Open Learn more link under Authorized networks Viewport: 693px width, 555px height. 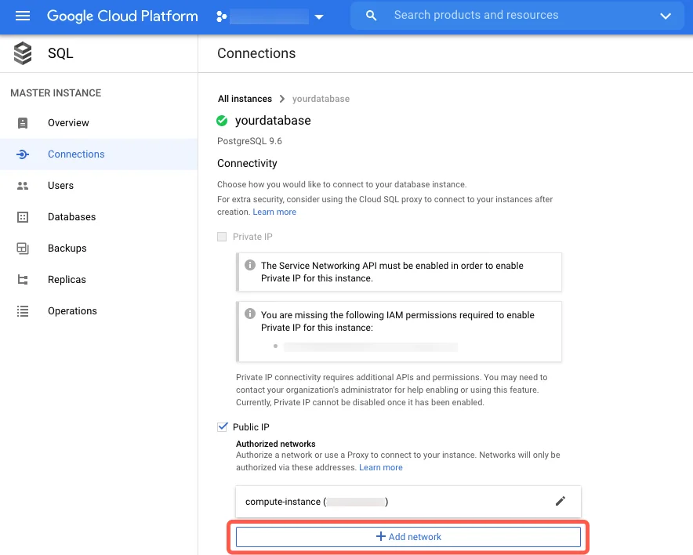pos(380,468)
